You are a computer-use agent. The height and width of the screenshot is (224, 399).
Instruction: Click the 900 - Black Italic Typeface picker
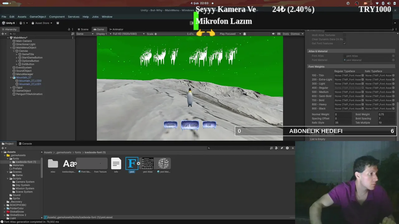tap(393, 109)
